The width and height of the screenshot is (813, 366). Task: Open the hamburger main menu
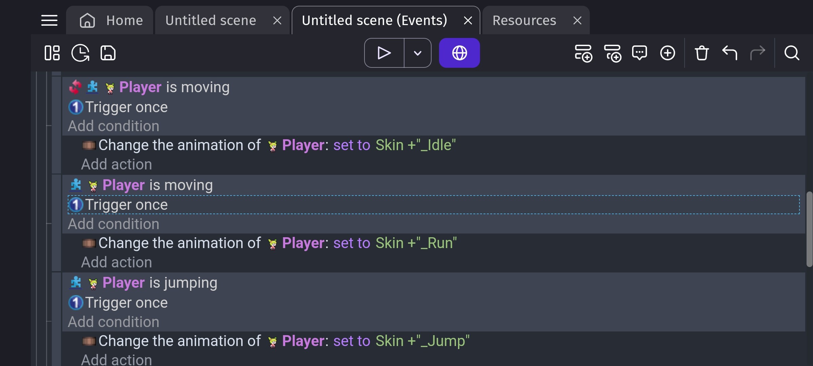[x=49, y=20]
